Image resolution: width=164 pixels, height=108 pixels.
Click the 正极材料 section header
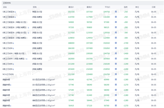[7, 3]
